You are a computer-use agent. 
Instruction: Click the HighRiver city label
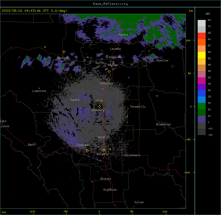(110, 190)
